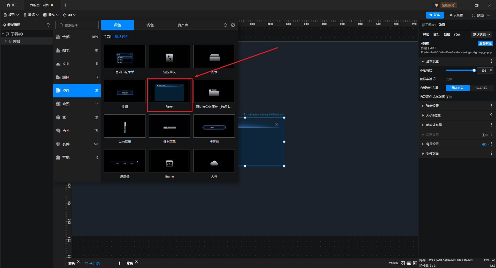496x268 pixels.
Task: Click the 查看教程 button
Action: click(x=485, y=43)
